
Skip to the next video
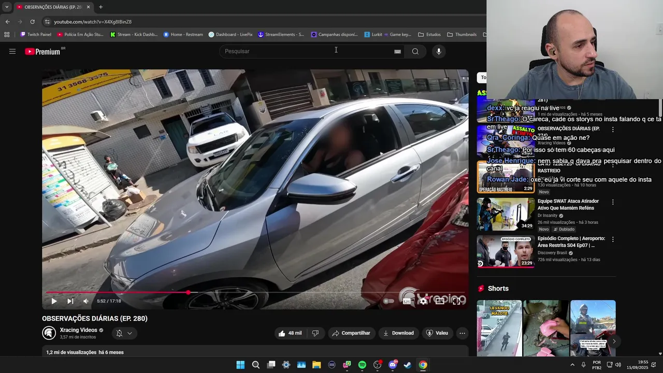pos(70,301)
